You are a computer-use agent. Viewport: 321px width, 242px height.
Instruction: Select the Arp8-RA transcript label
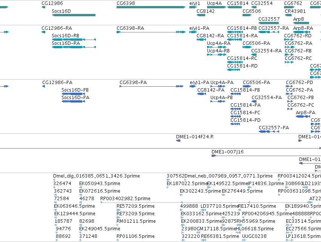click(303, 28)
